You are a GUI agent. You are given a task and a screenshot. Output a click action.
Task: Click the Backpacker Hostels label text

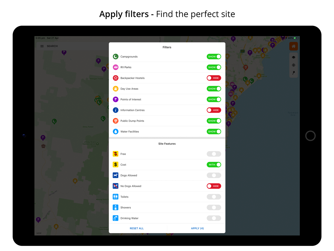(133, 78)
